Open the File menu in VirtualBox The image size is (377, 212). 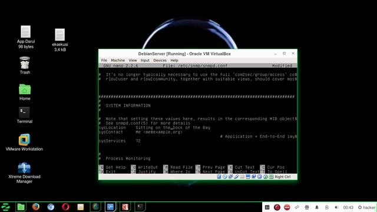pyautogui.click(x=104, y=60)
